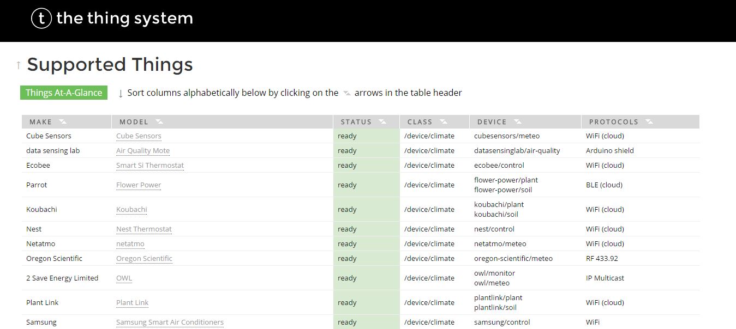Viewport: 736px width, 329px height.
Task: Sort table by the STATUS column arrow
Action: coord(382,121)
